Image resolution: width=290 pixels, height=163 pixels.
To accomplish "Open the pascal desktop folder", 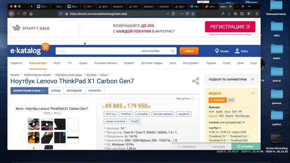I will point(277,74).
